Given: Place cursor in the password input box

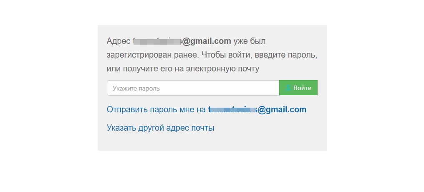Looking at the screenshot, I should point(193,88).
